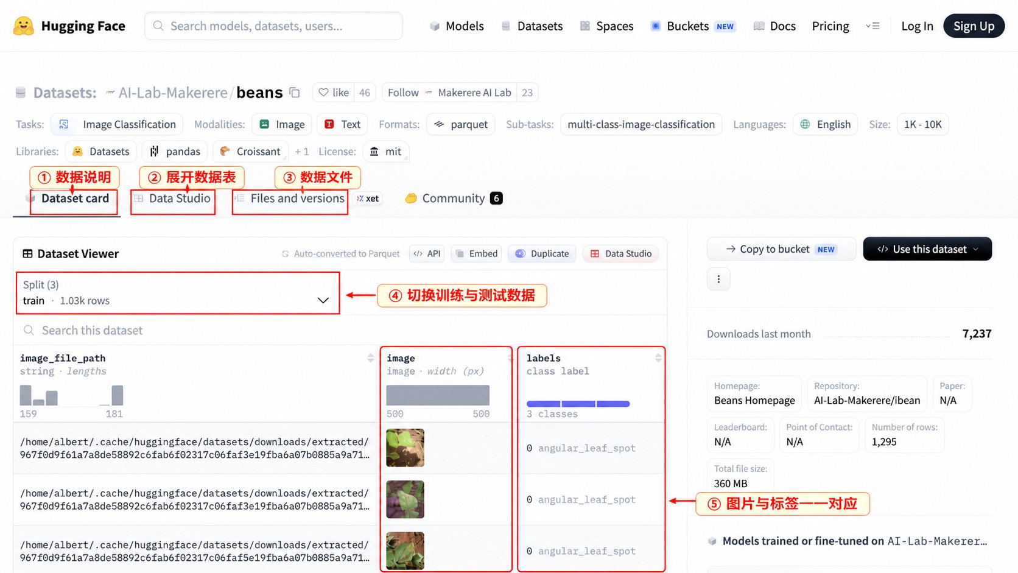Open the third row's bean leaf thumbnail

pyautogui.click(x=405, y=551)
